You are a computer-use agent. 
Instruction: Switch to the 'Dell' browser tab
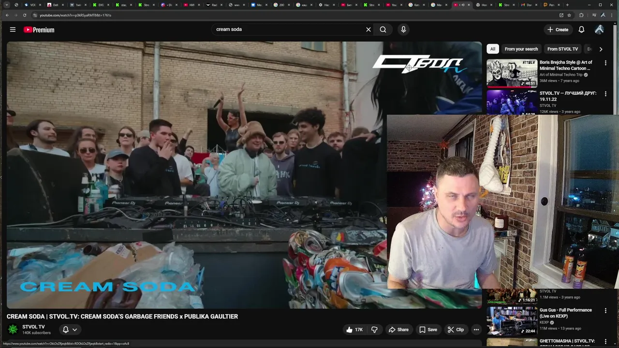click(55, 5)
